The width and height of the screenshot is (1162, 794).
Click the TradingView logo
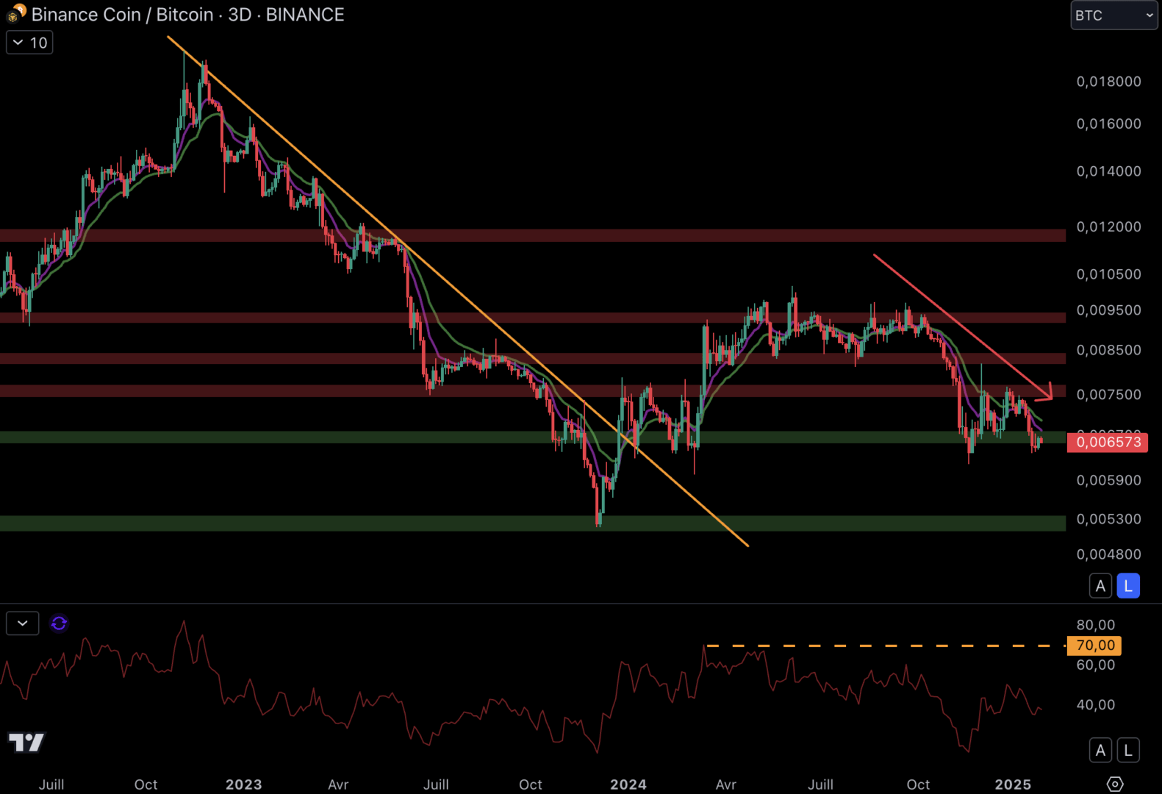(x=26, y=742)
